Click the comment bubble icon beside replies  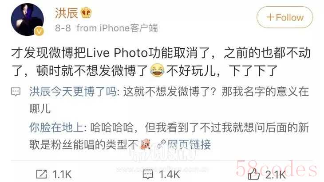pos(16,92)
